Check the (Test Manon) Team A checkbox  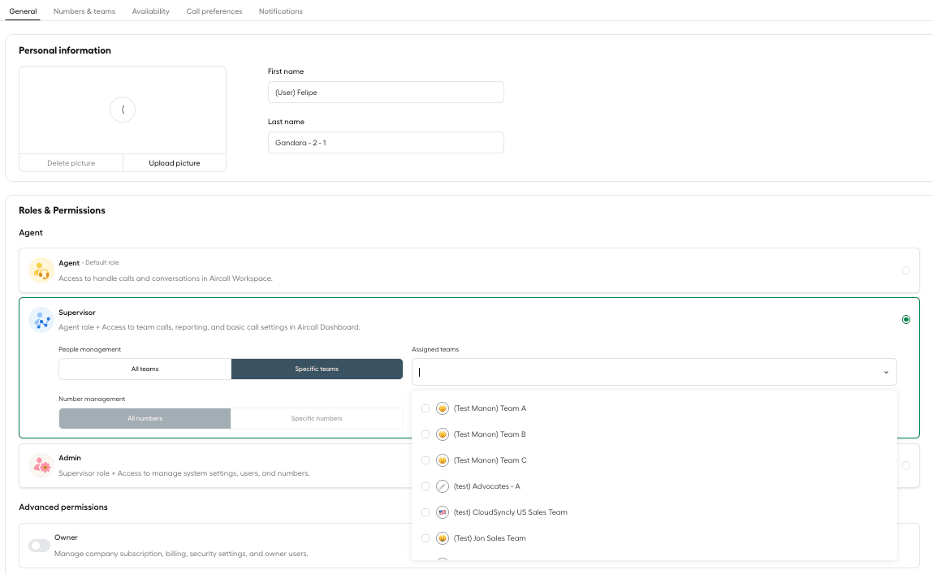tap(425, 408)
